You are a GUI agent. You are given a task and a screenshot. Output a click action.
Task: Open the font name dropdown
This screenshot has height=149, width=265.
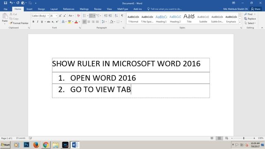(48, 16)
